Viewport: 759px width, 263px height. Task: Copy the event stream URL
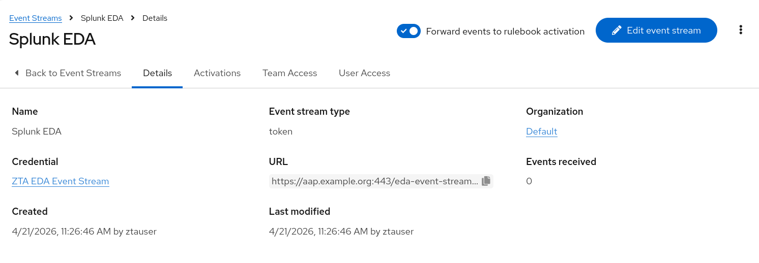(x=486, y=181)
